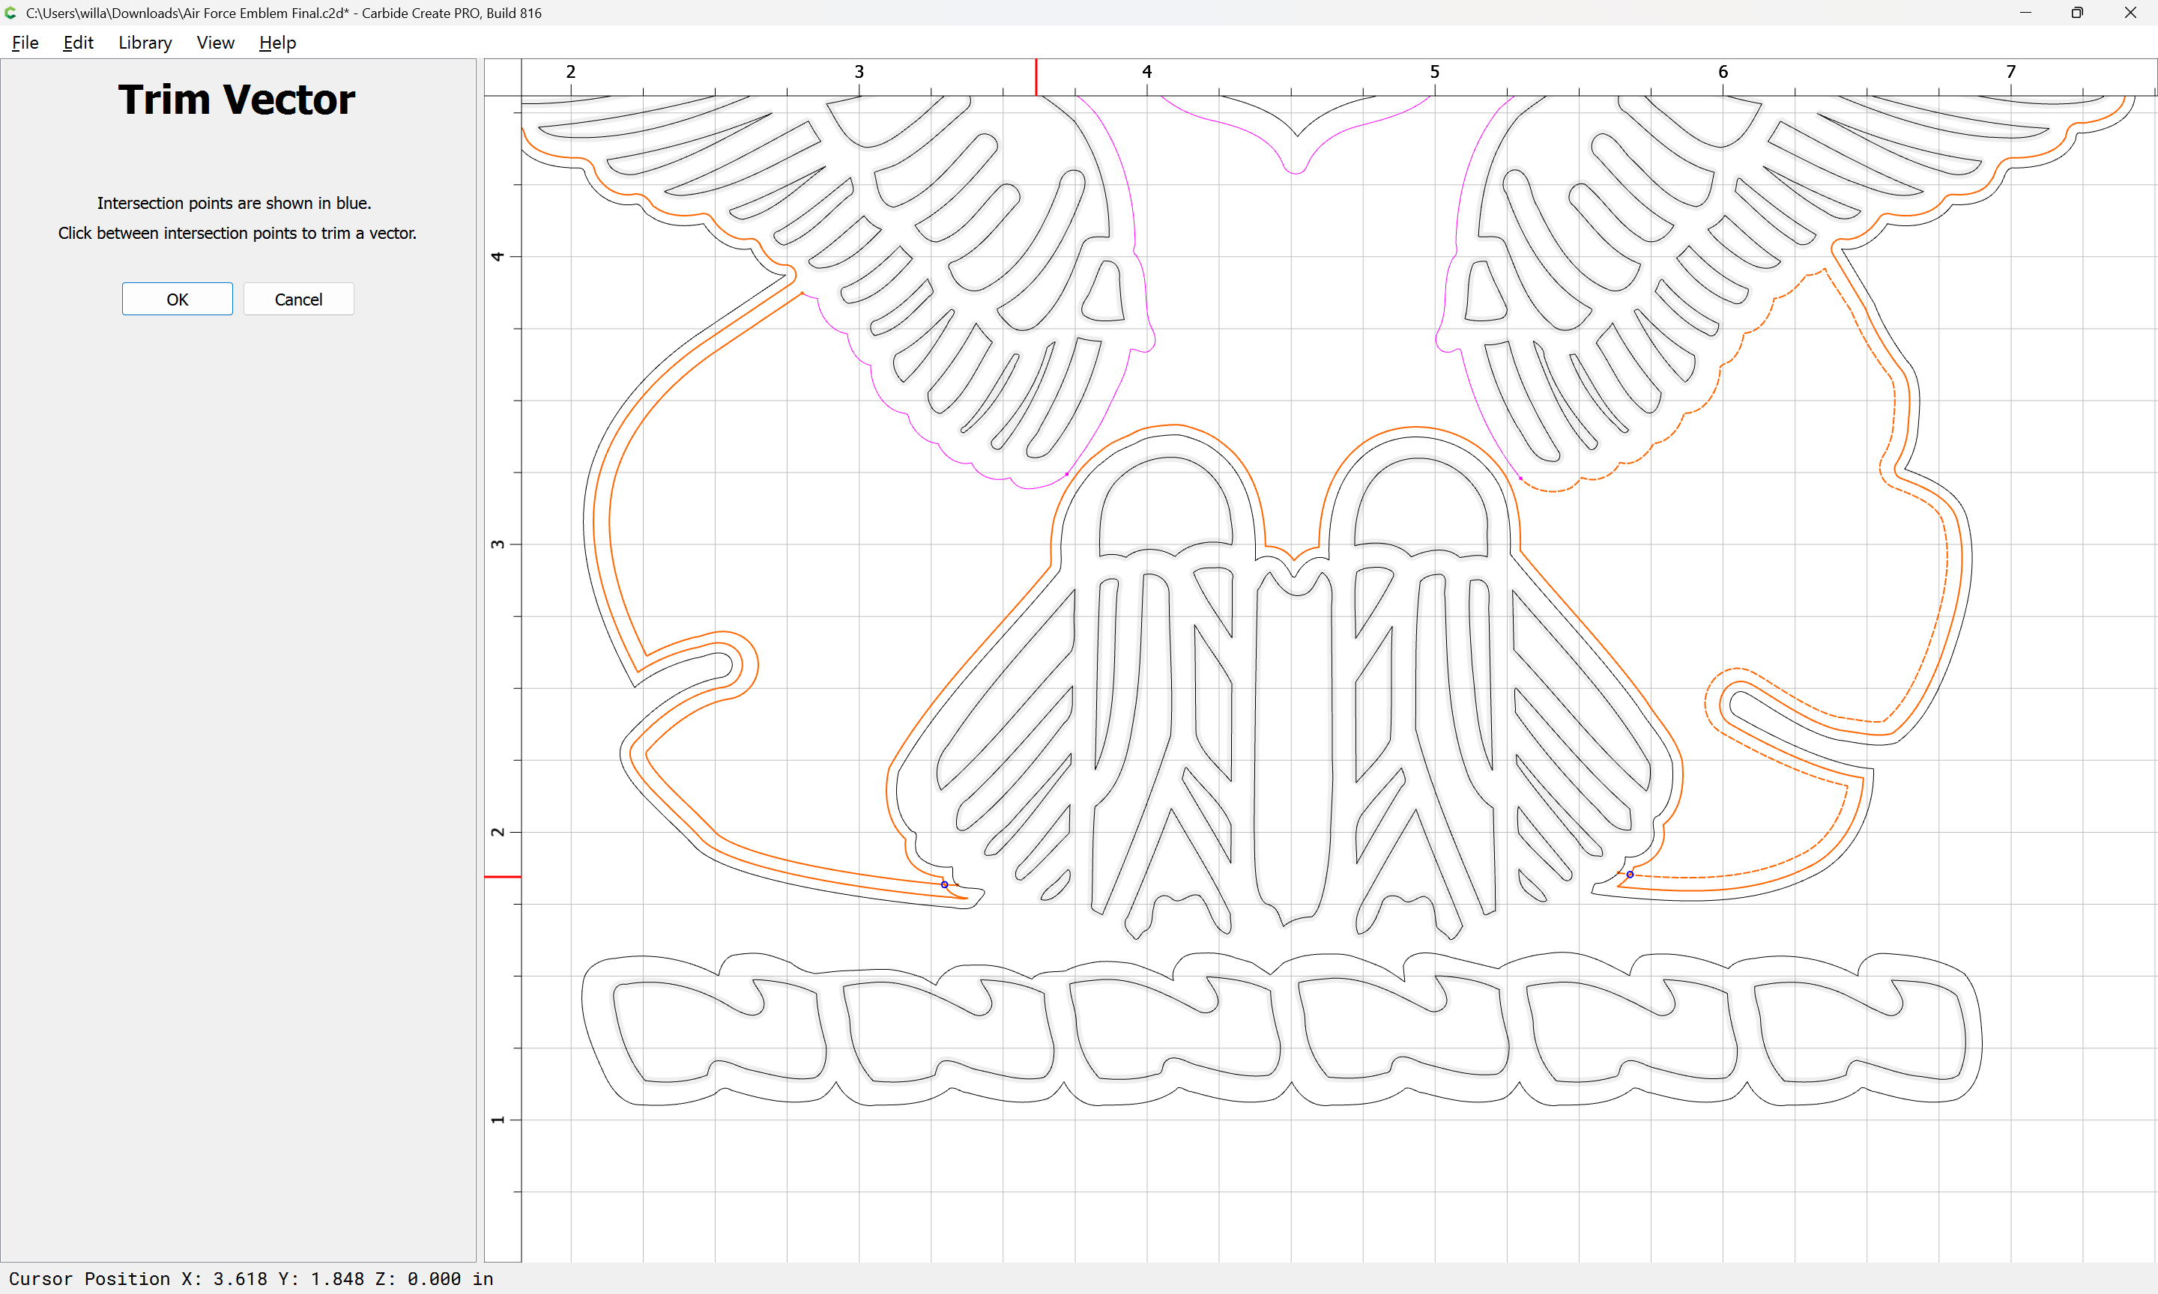Click vertical ruler label 3

tap(498, 544)
